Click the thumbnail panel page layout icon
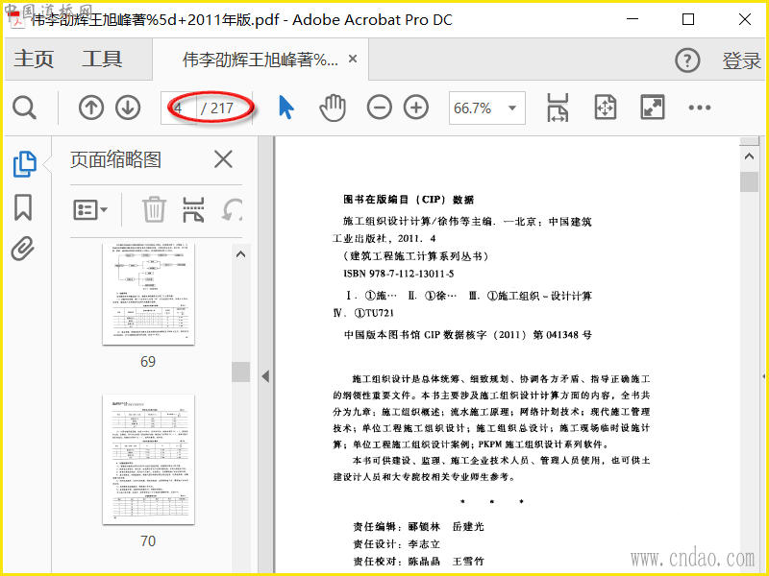769x576 pixels. pos(193,209)
